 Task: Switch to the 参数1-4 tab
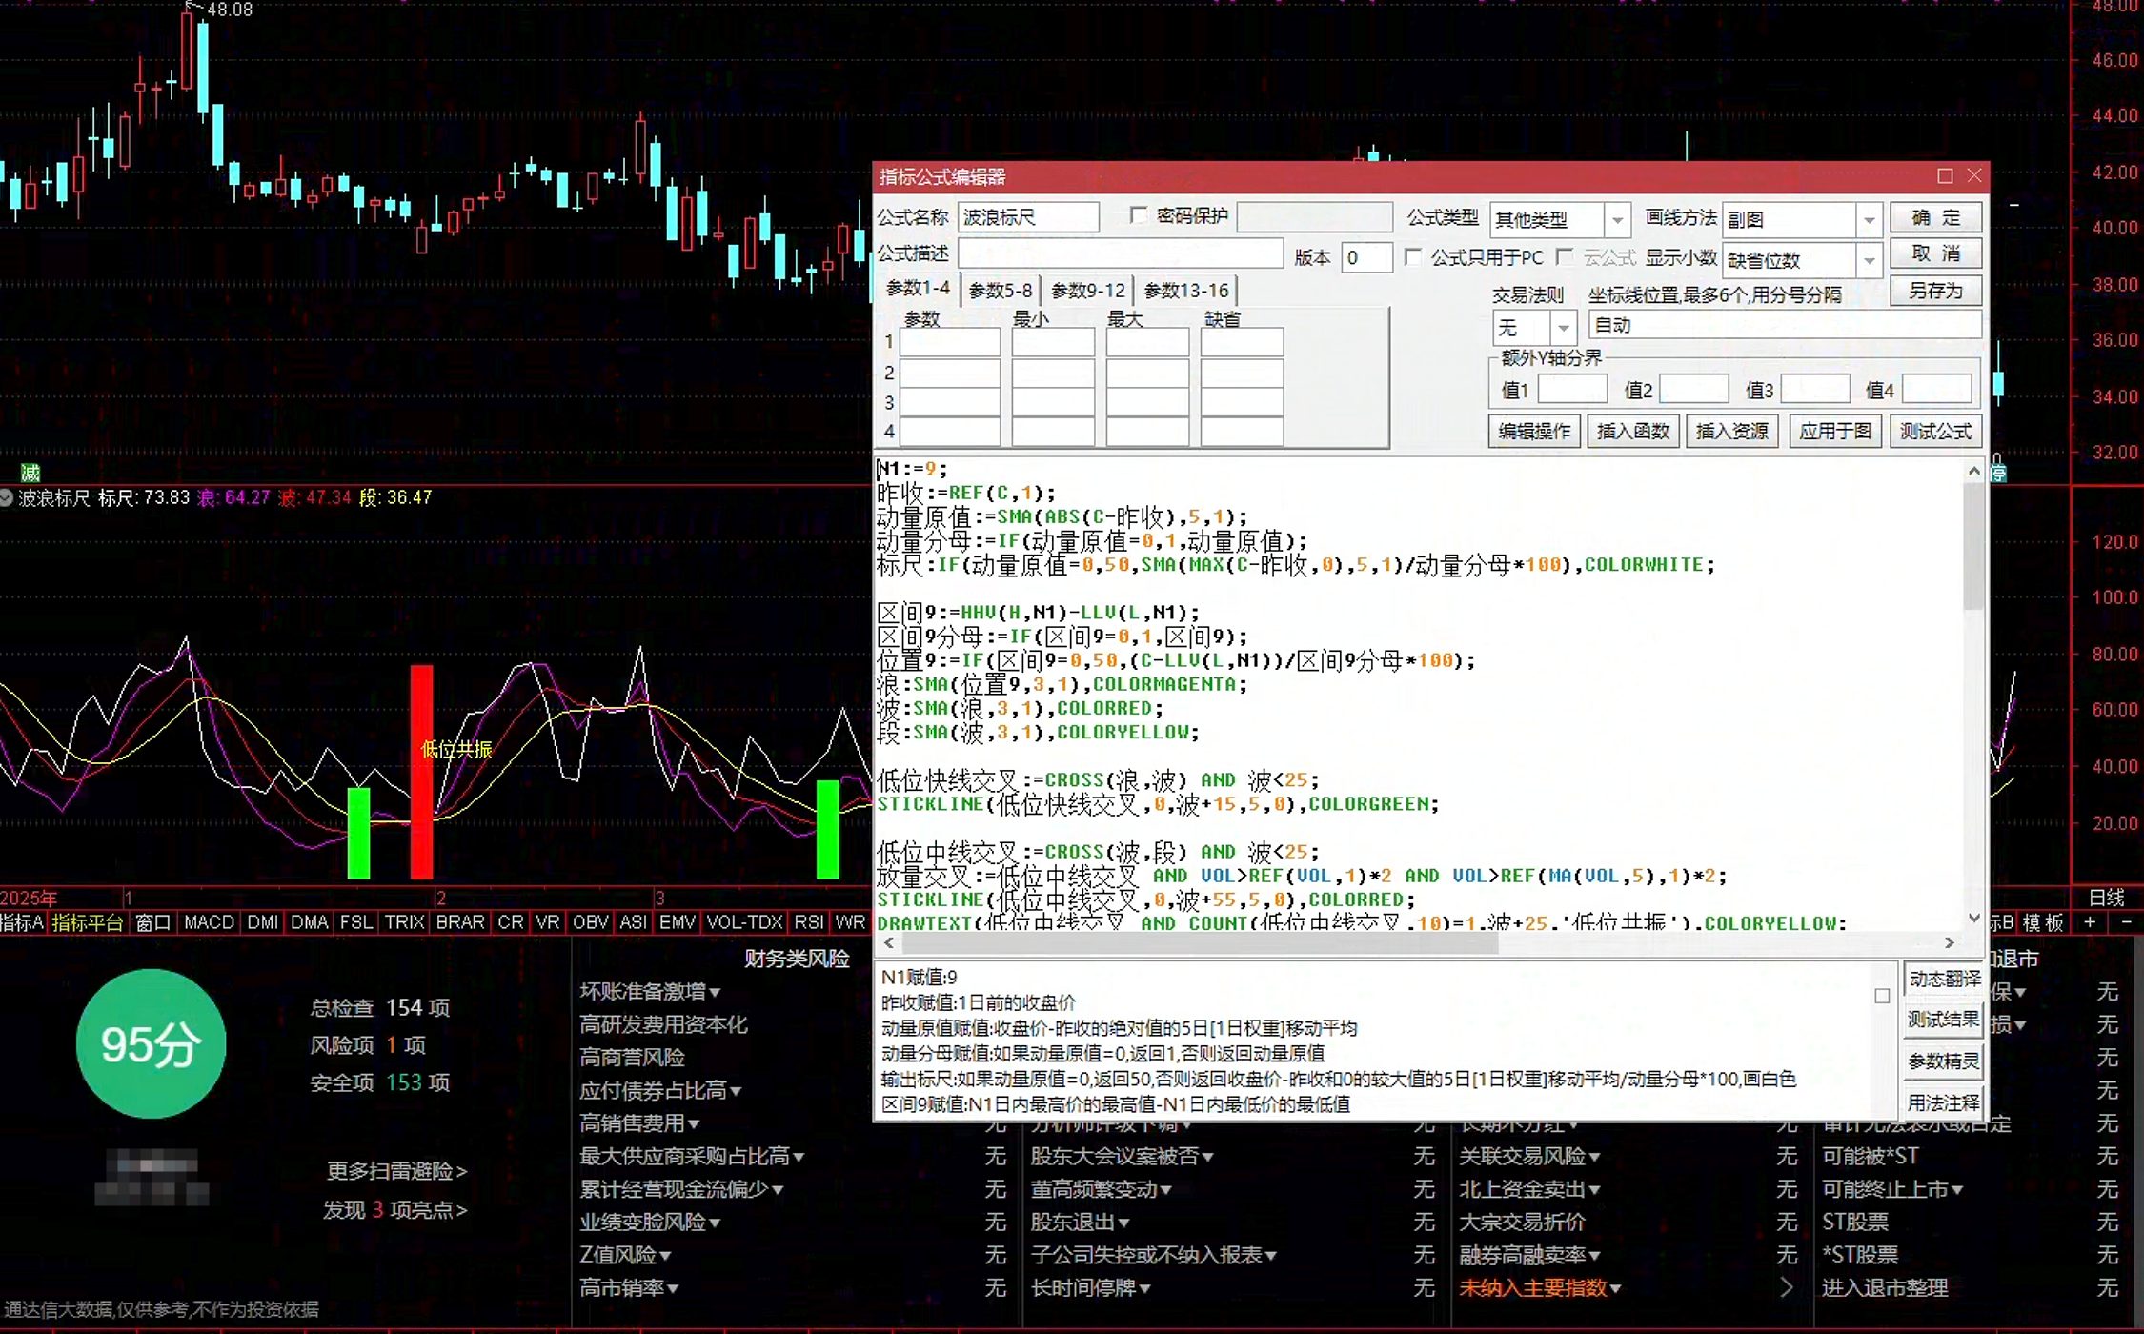click(918, 289)
